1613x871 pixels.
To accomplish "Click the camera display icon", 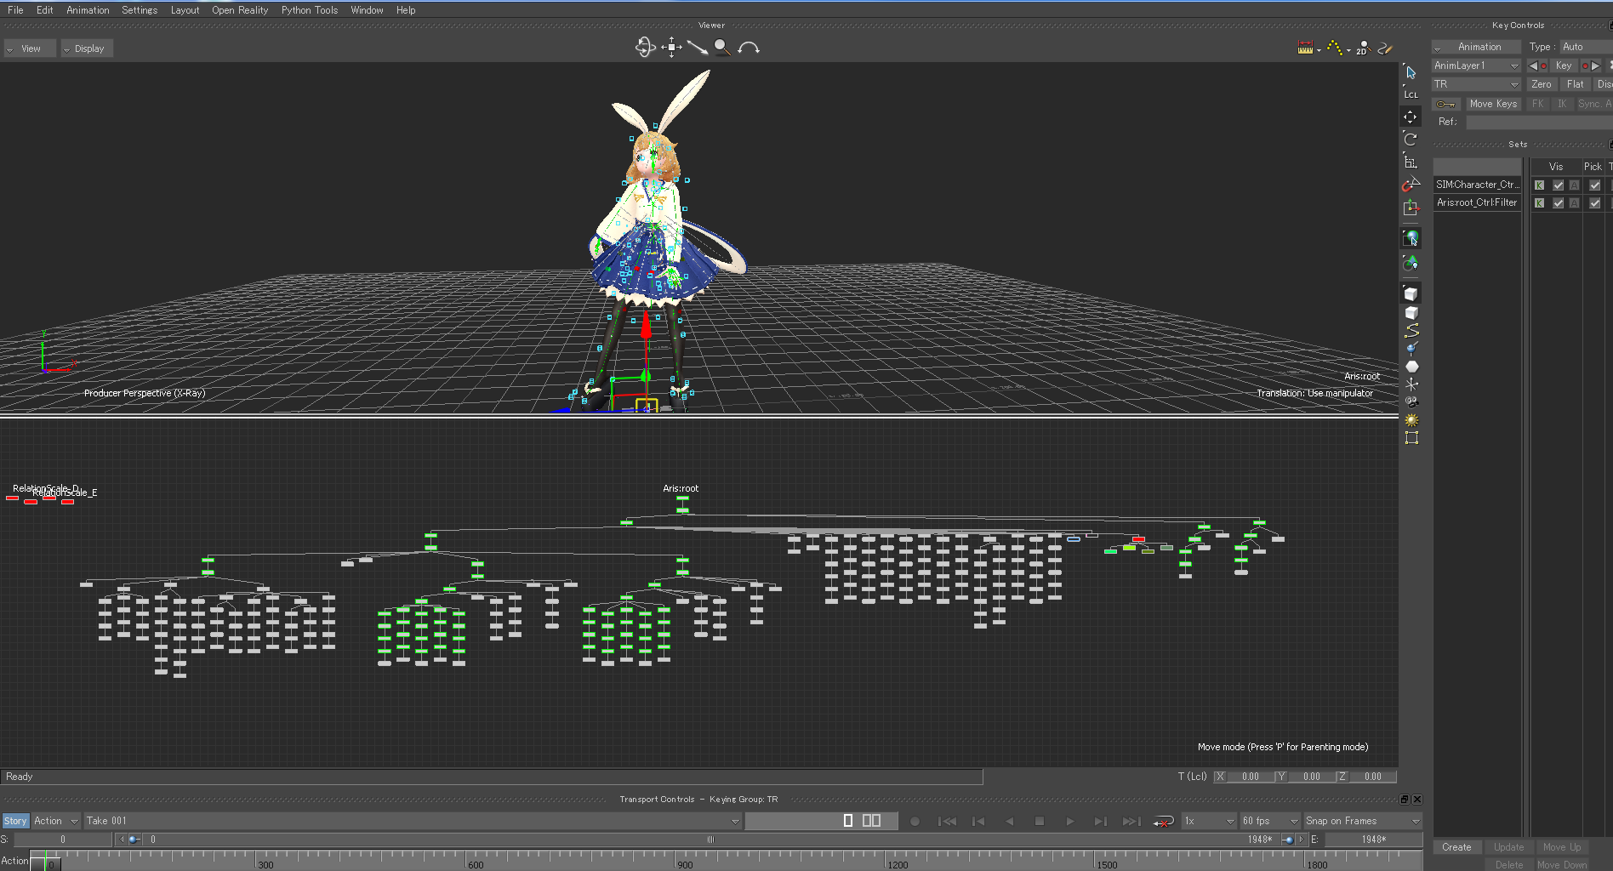I will (1411, 402).
